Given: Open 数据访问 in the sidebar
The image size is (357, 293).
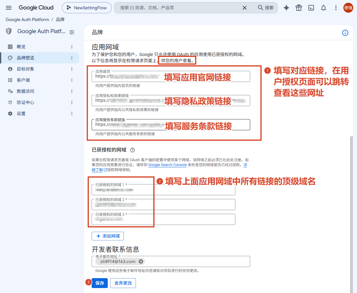Looking at the screenshot, I should (40, 91).
